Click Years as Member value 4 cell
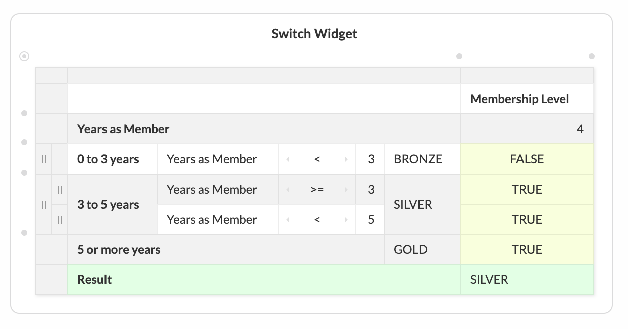 pyautogui.click(x=527, y=129)
